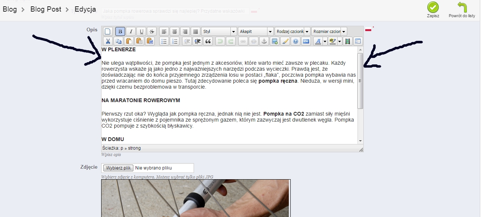Image resolution: width=481 pixels, height=217 pixels.
Task: Click the bicycle pump photo thumbnail
Action: tap(196, 198)
